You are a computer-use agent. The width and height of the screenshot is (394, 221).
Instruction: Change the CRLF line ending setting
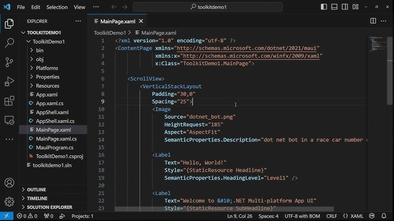pyautogui.click(x=332, y=216)
